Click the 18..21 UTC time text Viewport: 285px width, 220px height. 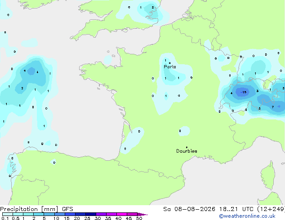coord(236,209)
